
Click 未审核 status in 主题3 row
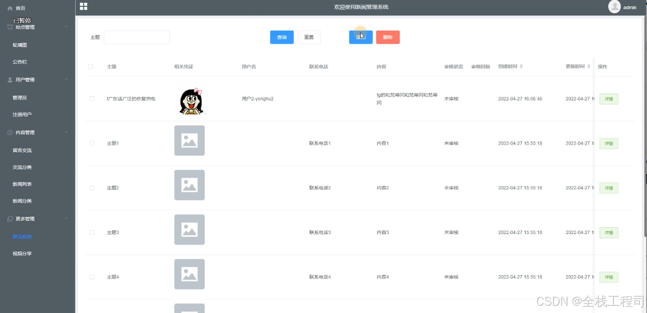point(451,232)
